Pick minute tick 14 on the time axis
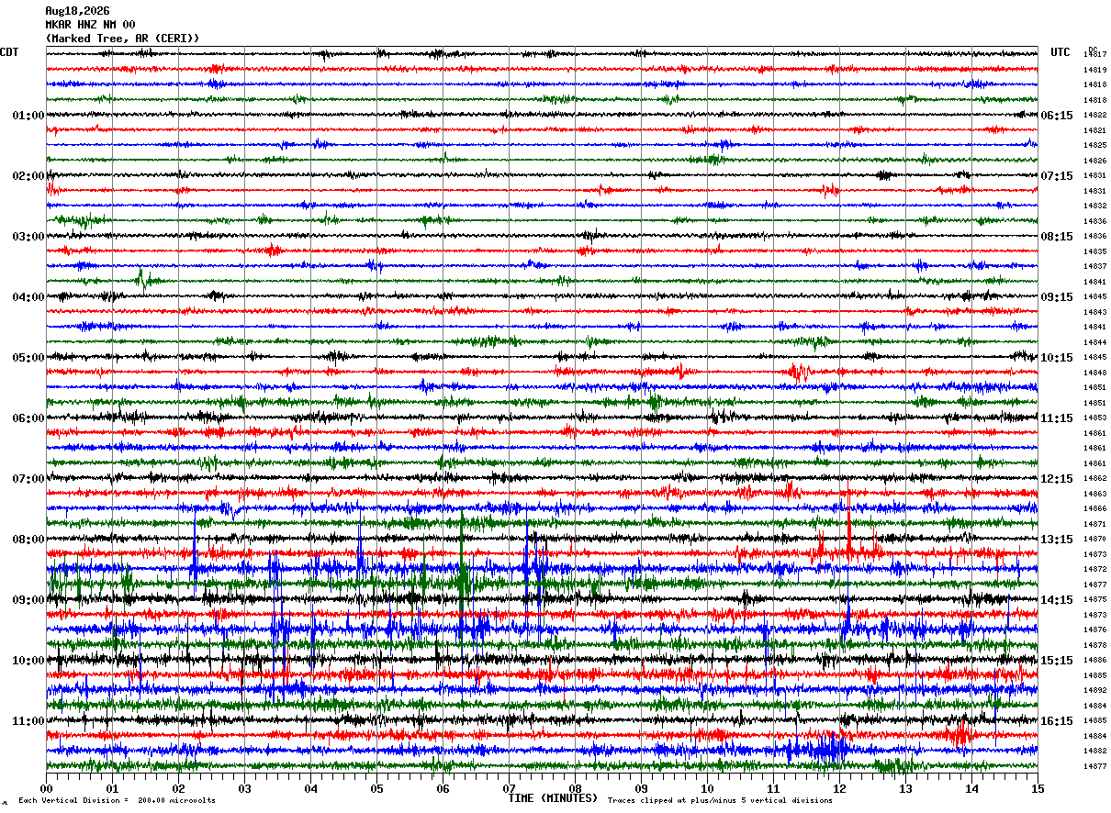This screenshot has height=813, width=1111. [971, 788]
